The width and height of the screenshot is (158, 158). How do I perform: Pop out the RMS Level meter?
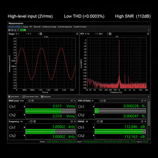72,101
